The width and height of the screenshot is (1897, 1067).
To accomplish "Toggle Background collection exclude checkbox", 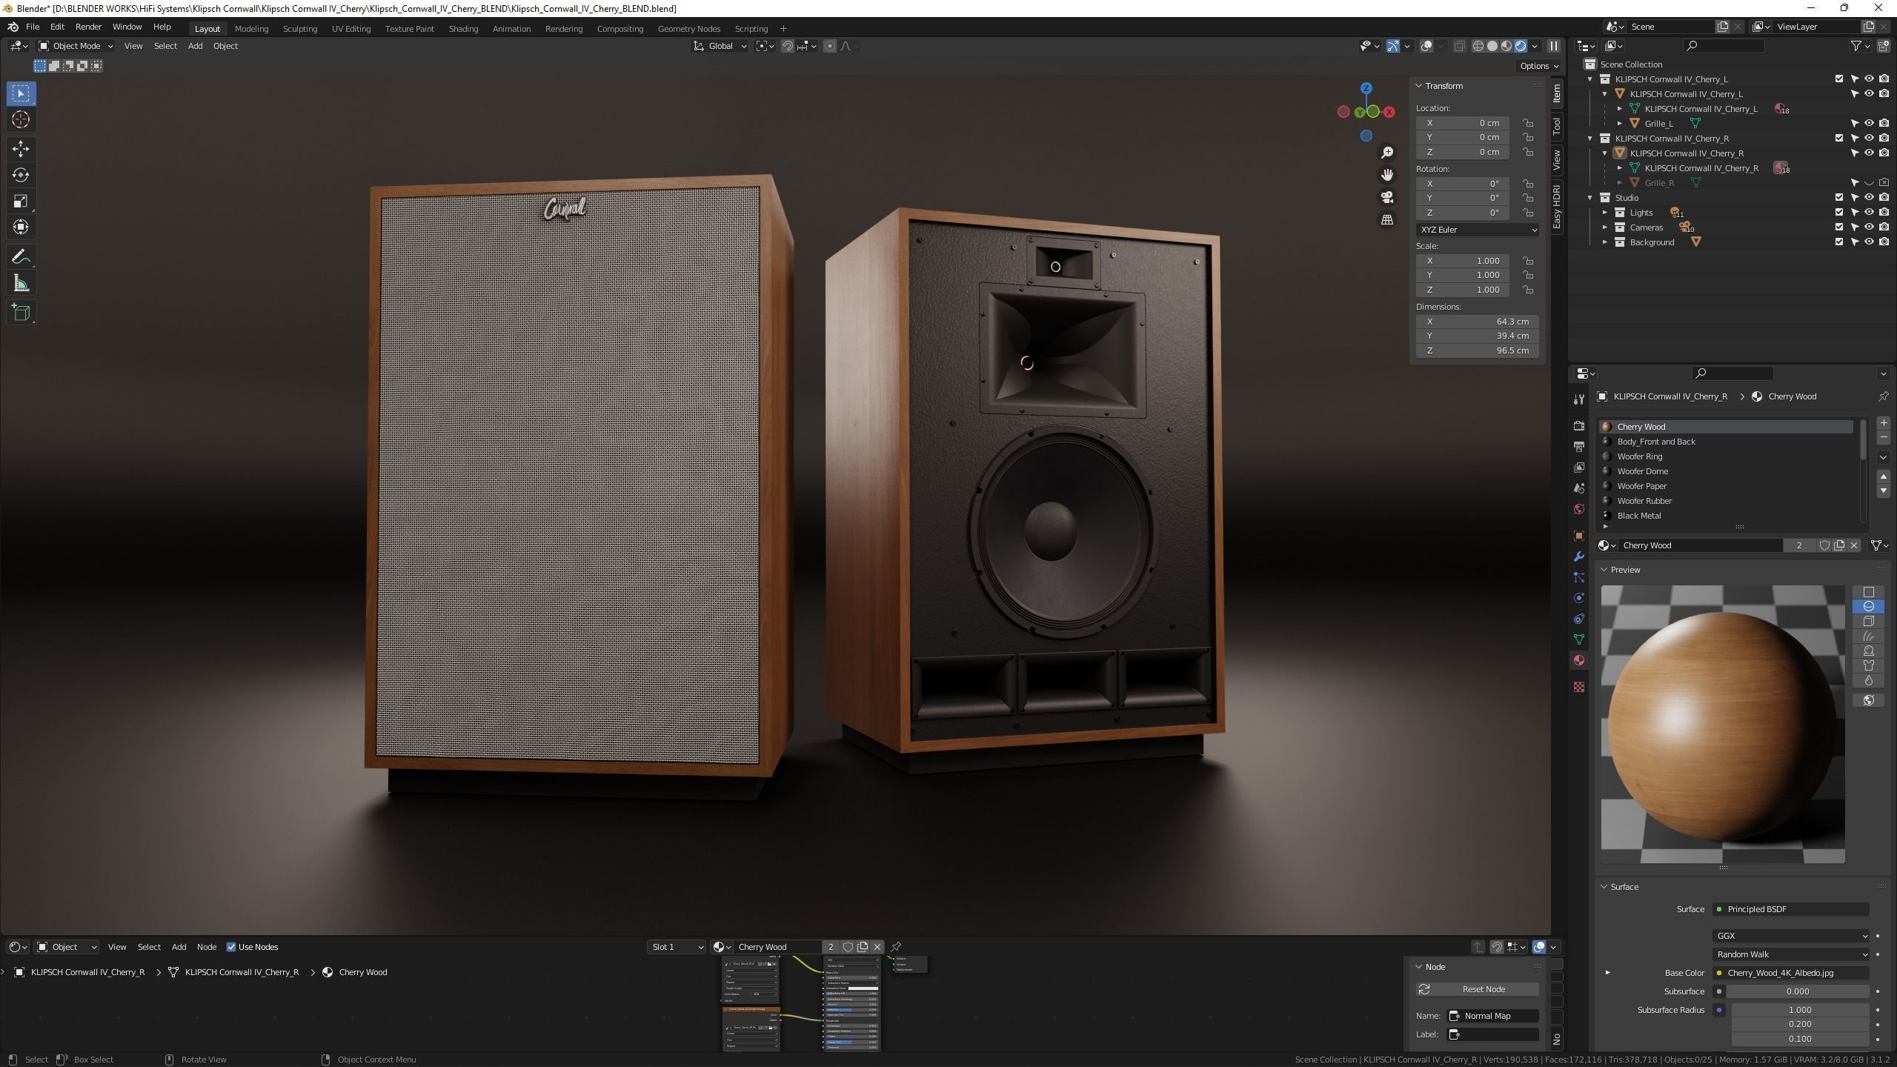I will pyautogui.click(x=1838, y=242).
